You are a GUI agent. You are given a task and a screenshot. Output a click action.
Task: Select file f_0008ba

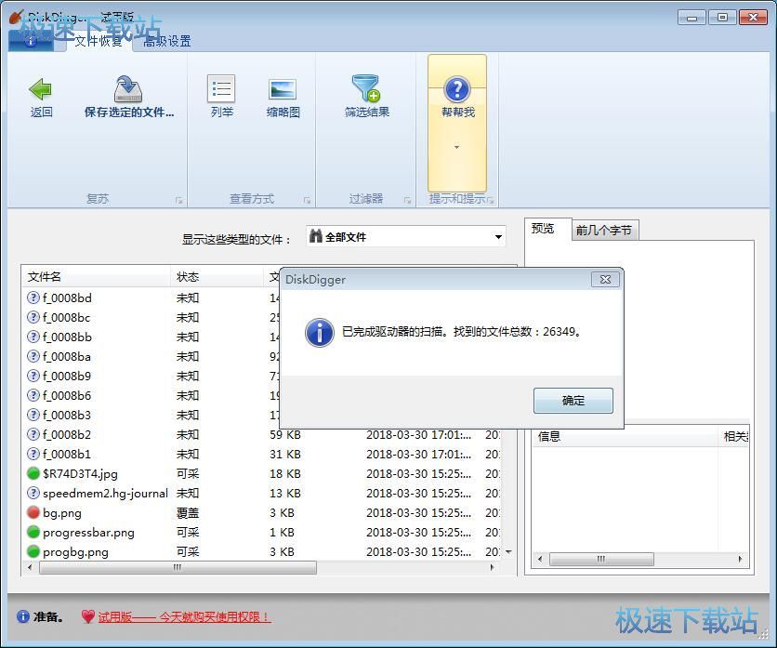66,356
